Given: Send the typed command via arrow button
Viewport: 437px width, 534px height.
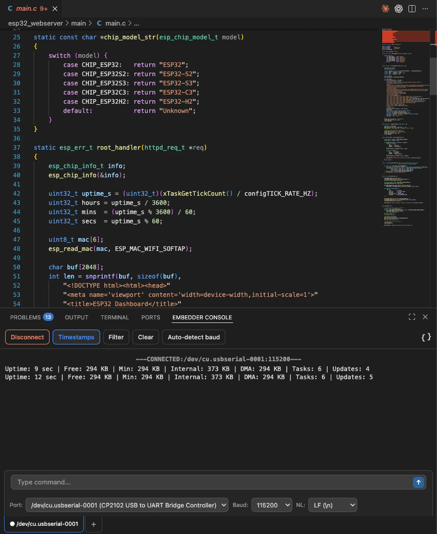Looking at the screenshot, I should click(x=419, y=482).
